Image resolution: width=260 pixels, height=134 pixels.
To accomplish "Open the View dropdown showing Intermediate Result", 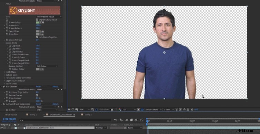I will 49,17.
